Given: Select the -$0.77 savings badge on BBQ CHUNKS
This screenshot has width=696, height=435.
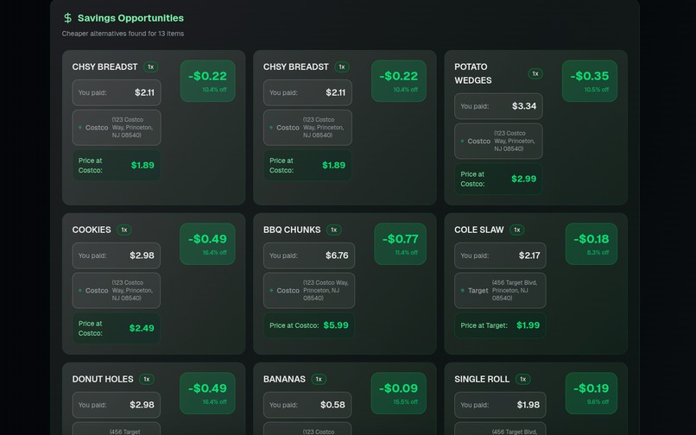Looking at the screenshot, I should pyautogui.click(x=400, y=243).
